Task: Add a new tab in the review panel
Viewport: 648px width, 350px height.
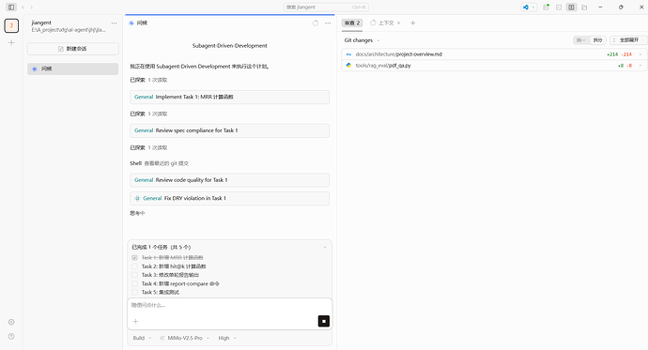Action: coord(412,23)
